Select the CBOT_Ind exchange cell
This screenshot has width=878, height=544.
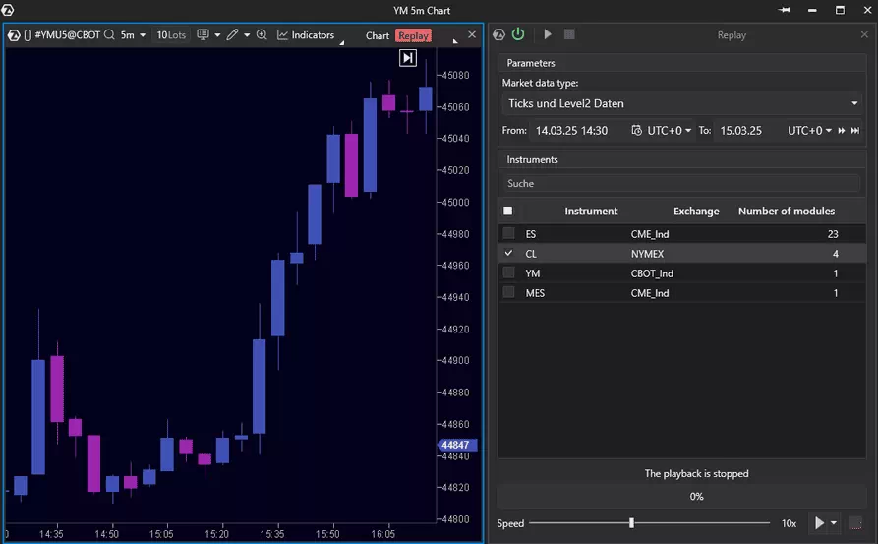[x=652, y=273]
